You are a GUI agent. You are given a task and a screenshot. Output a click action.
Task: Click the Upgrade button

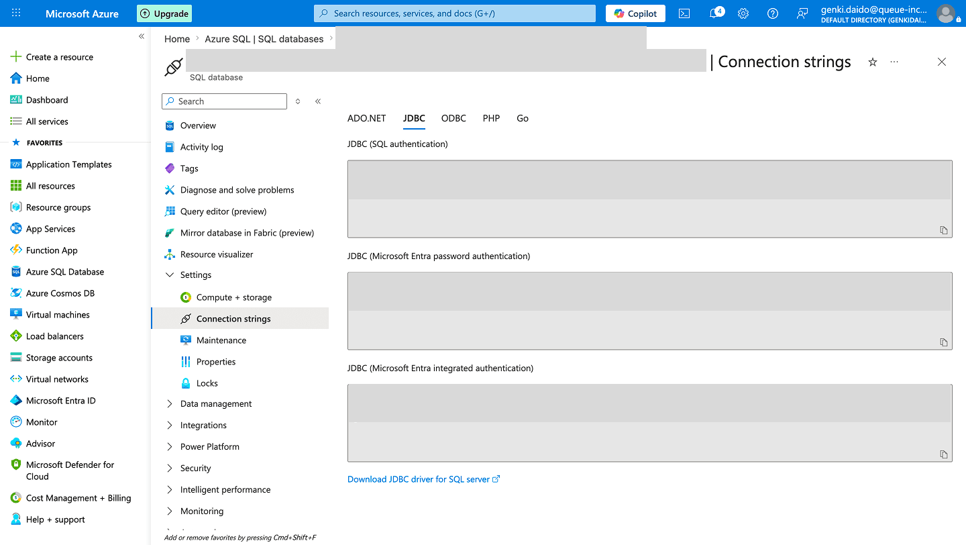[x=164, y=13]
